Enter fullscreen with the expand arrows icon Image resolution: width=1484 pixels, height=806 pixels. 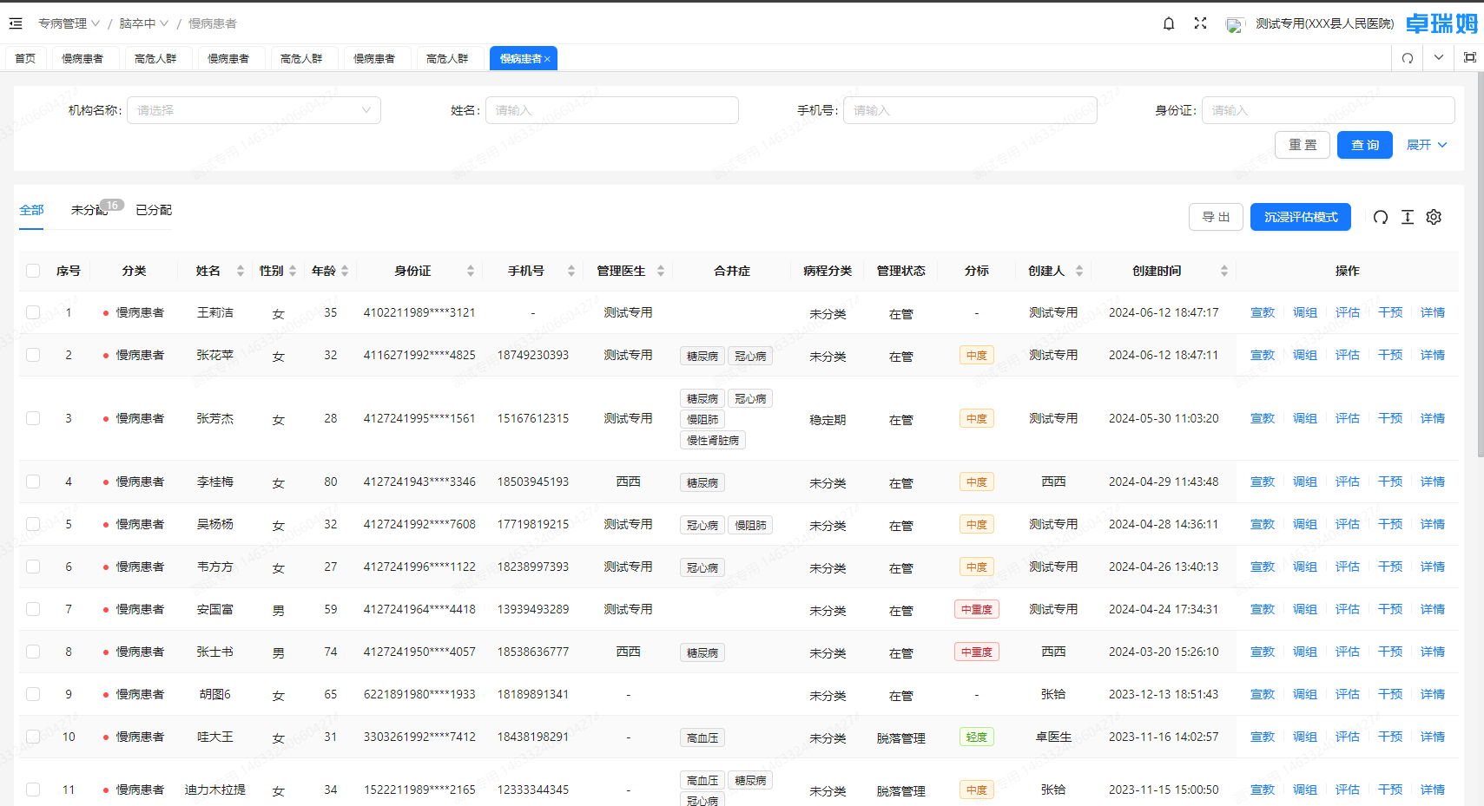coord(1200,23)
